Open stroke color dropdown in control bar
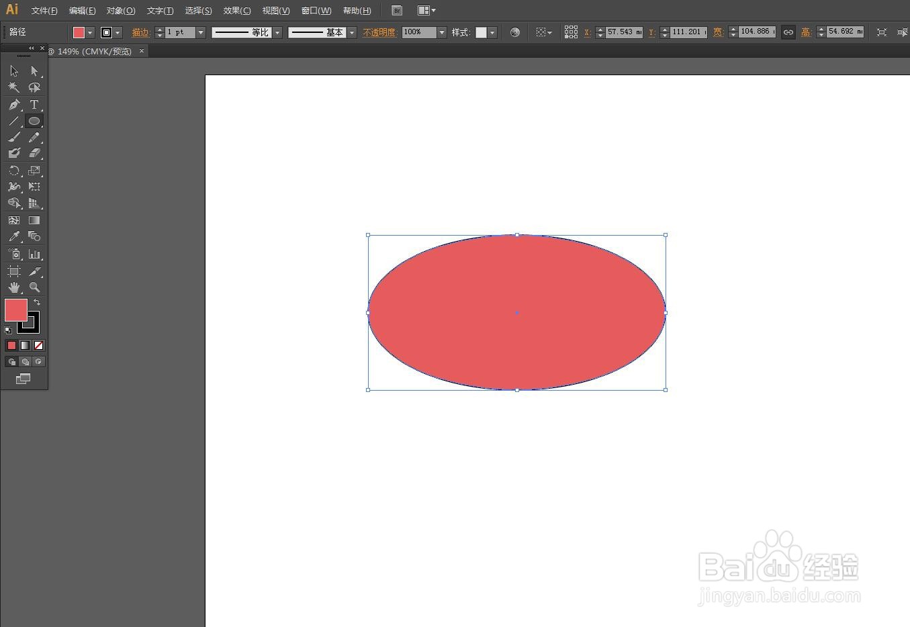This screenshot has width=910, height=627. (x=118, y=32)
